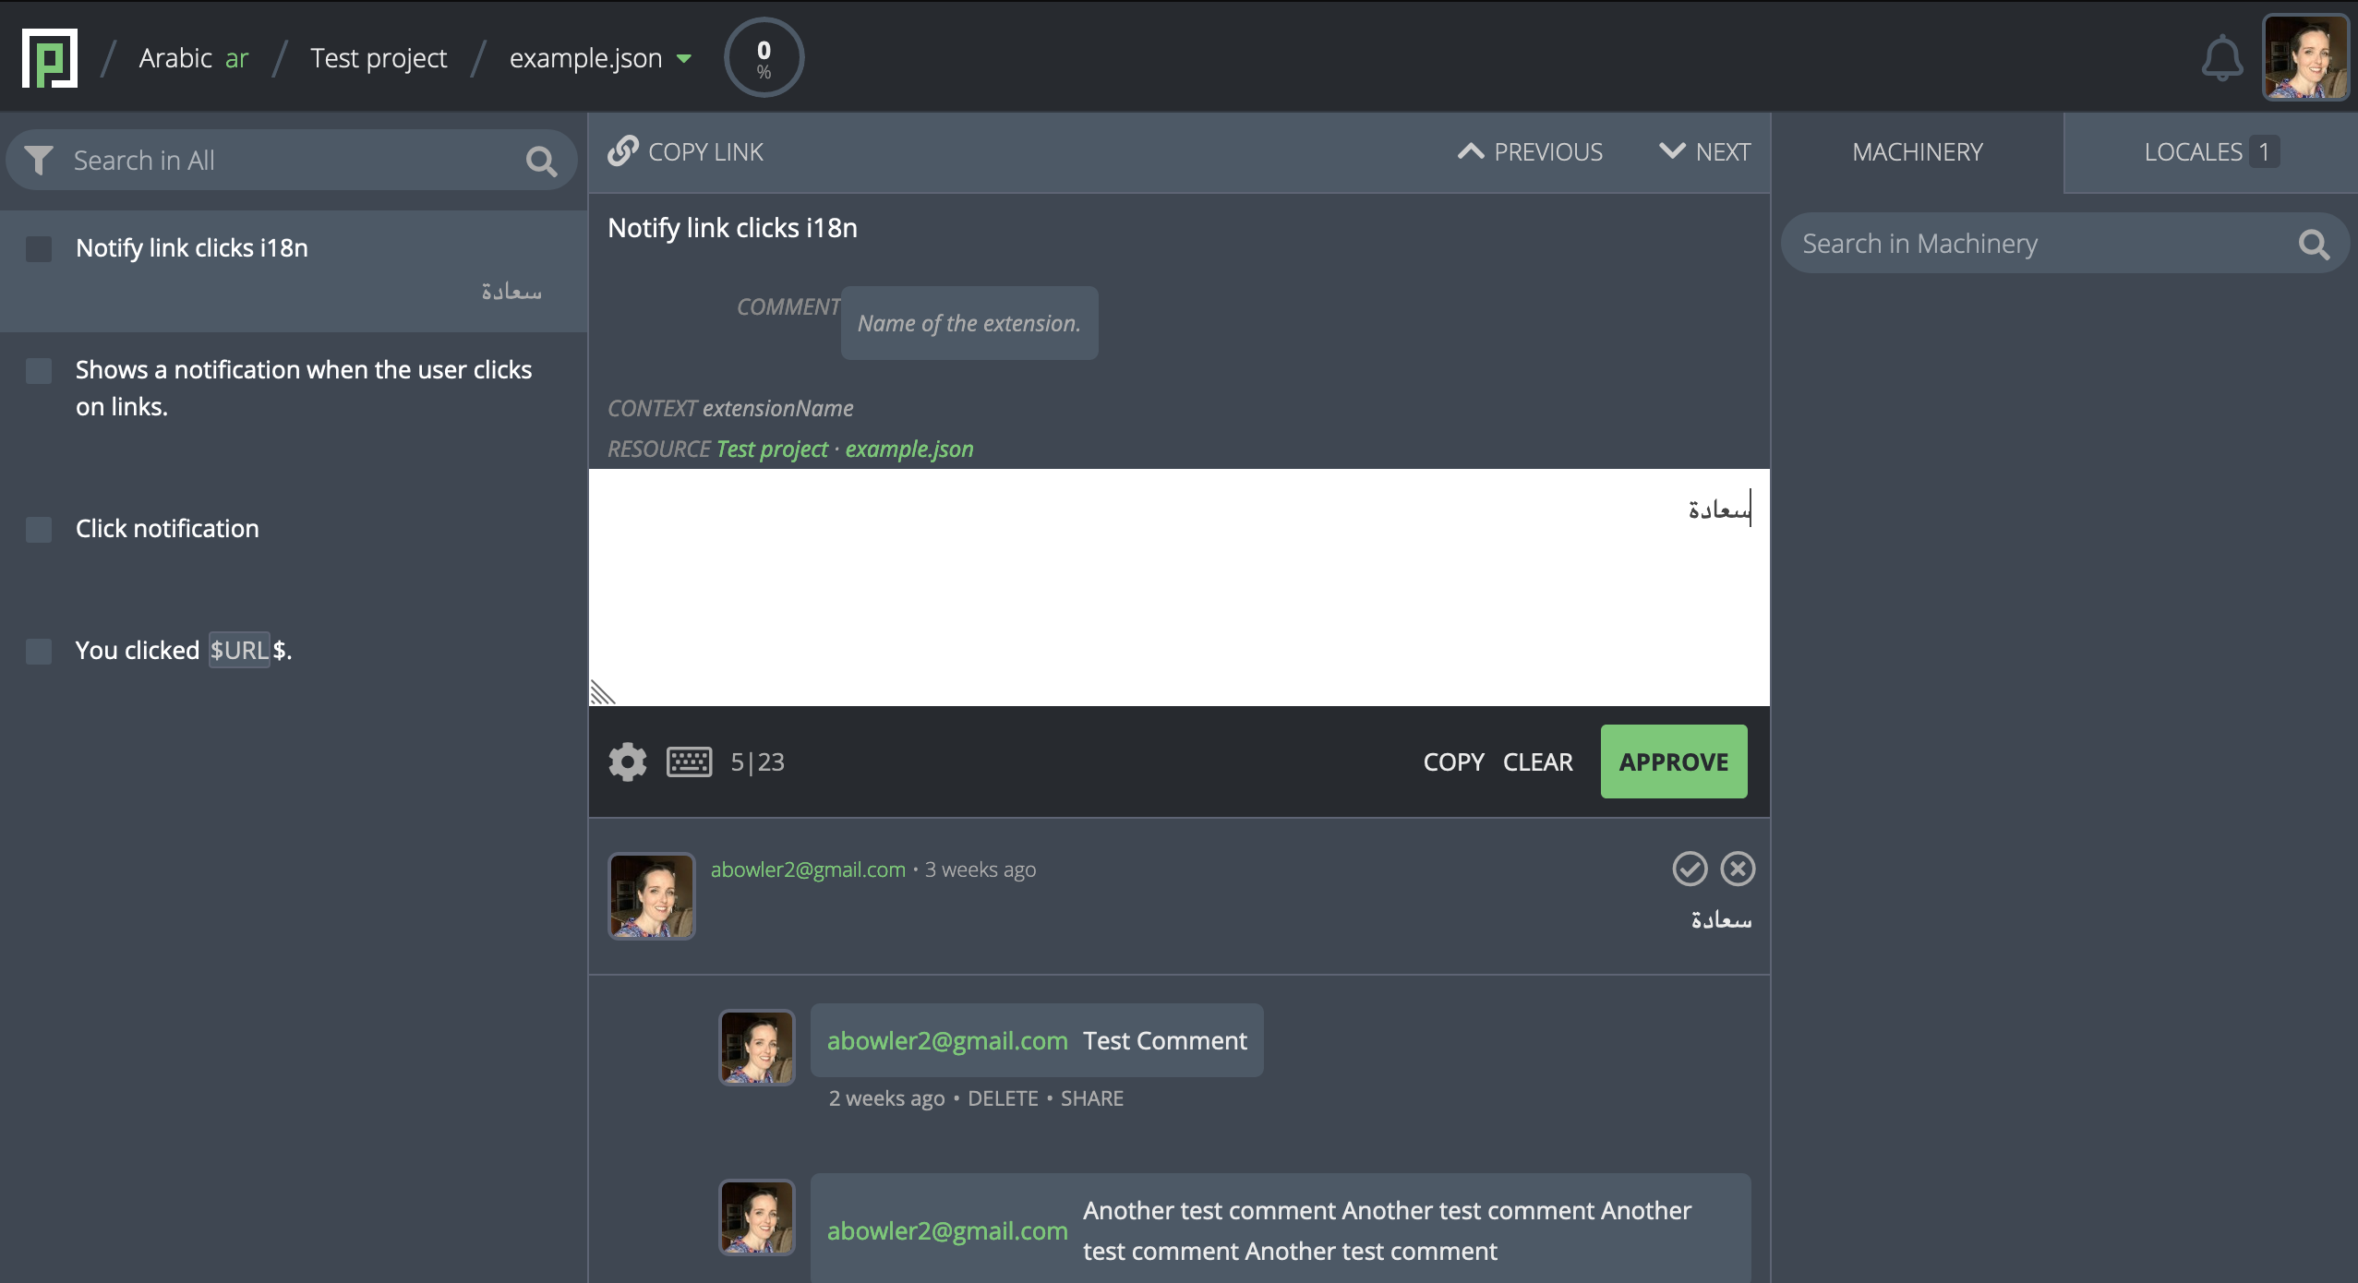Click the 0% progress circle
This screenshot has height=1283, width=2358.
[764, 58]
